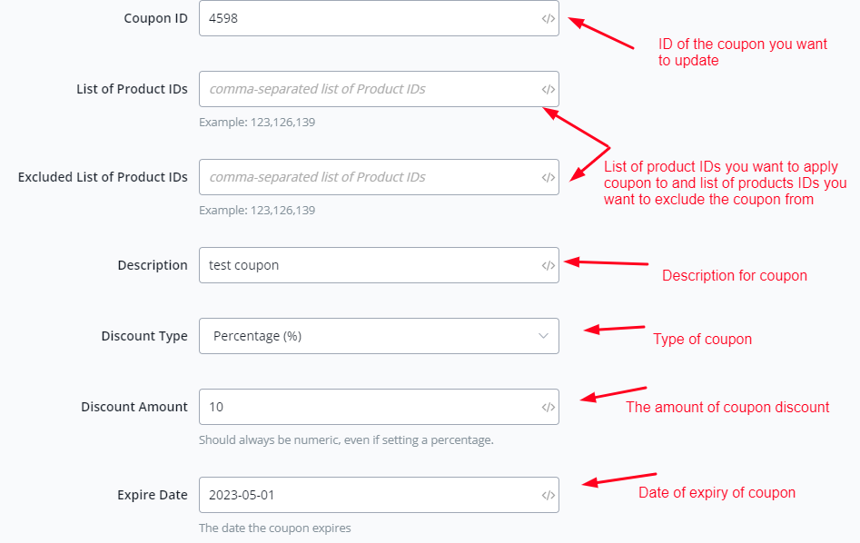Screen dimensions: 860x543
Task: Click code icon in Excluded List of Product IDs
Action: [x=548, y=177]
